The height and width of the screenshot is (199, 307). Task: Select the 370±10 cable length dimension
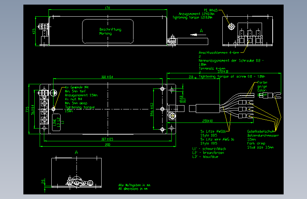(x=223, y=72)
